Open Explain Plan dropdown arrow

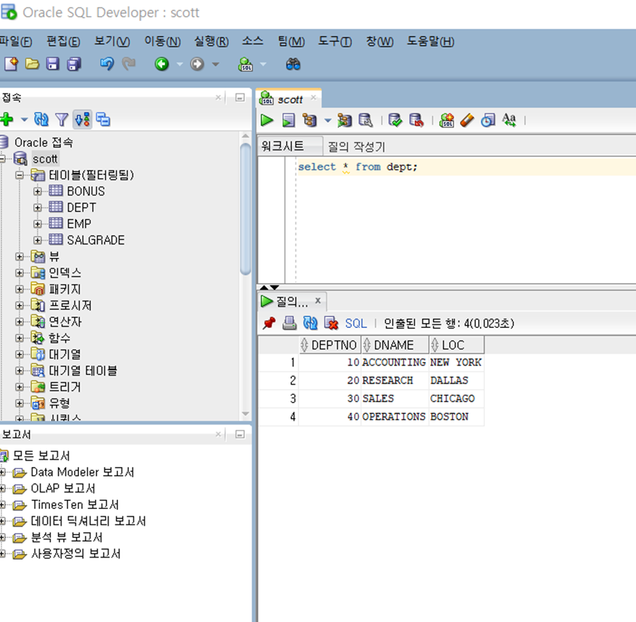point(327,120)
